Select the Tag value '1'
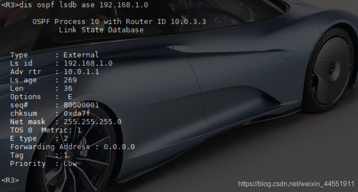358x192 pixels. click(66, 155)
